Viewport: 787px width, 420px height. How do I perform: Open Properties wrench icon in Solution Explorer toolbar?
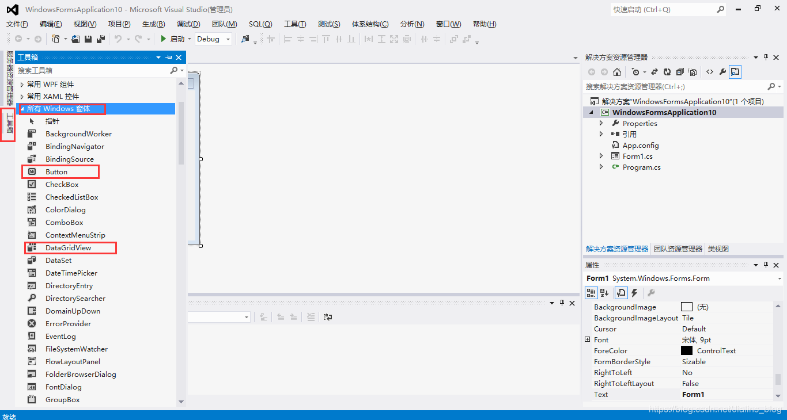(722, 72)
